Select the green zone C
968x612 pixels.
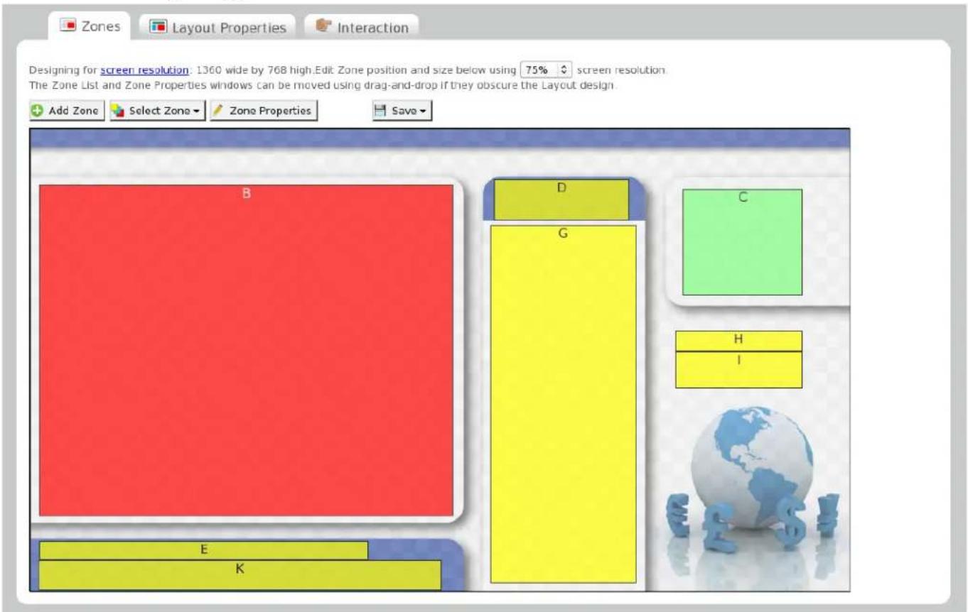tap(742, 242)
